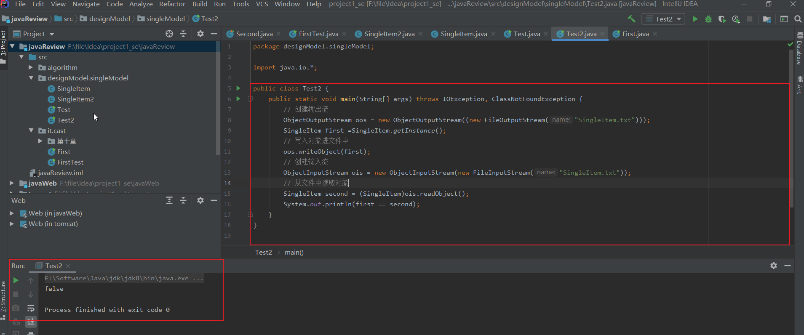Toggle the Z: Structure tool window stripe
804x335 pixels.
pos(3,300)
